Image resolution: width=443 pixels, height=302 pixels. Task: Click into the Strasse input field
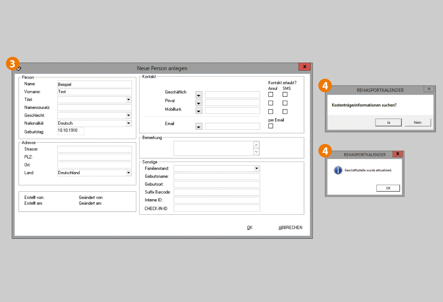click(94, 149)
